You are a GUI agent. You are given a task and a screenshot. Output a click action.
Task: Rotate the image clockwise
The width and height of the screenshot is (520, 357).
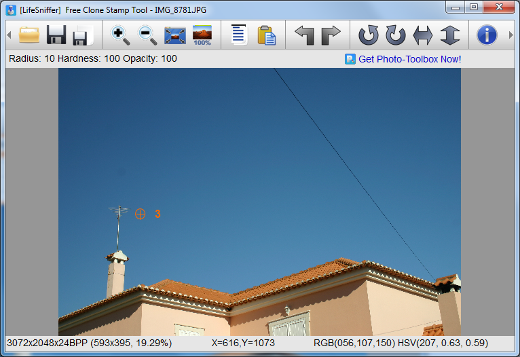pos(396,35)
